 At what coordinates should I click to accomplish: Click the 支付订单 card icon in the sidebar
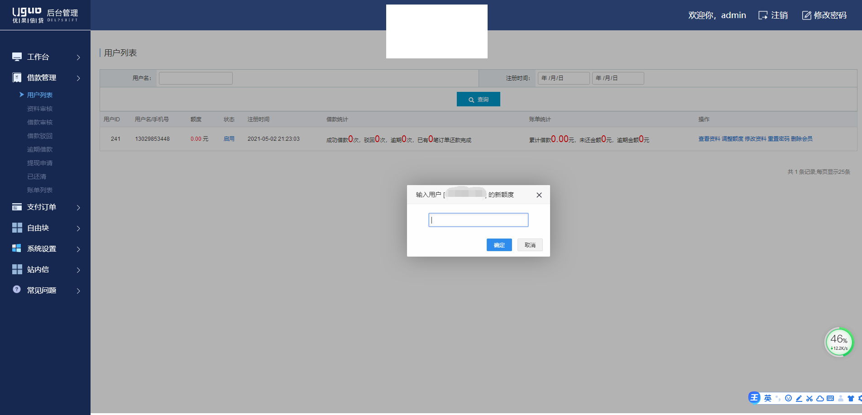coord(17,207)
